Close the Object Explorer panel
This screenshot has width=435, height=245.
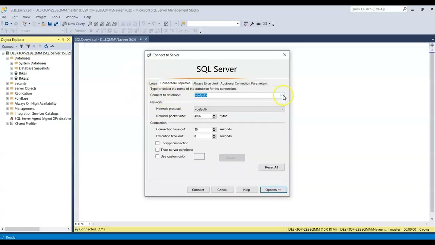[68, 39]
